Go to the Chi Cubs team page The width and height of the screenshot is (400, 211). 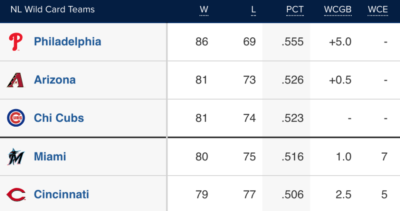point(59,118)
